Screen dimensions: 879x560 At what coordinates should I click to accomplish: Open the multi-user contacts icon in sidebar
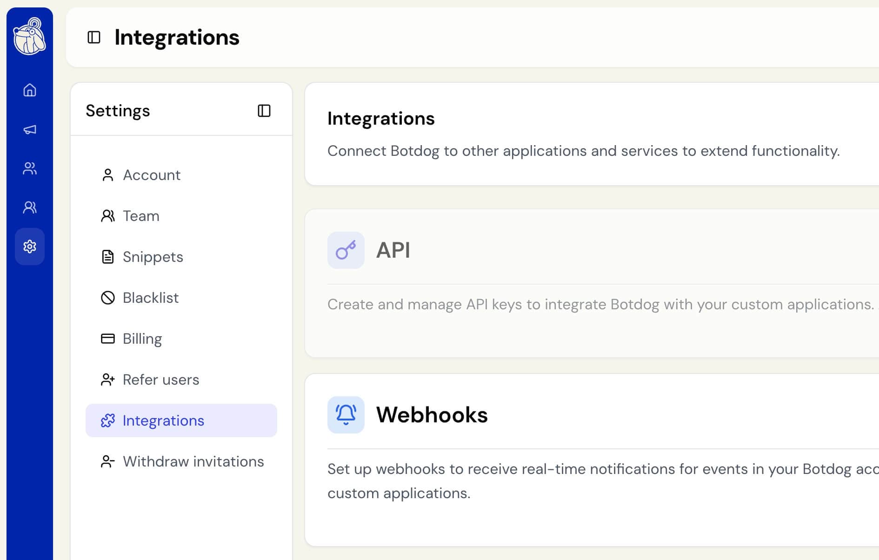click(30, 168)
